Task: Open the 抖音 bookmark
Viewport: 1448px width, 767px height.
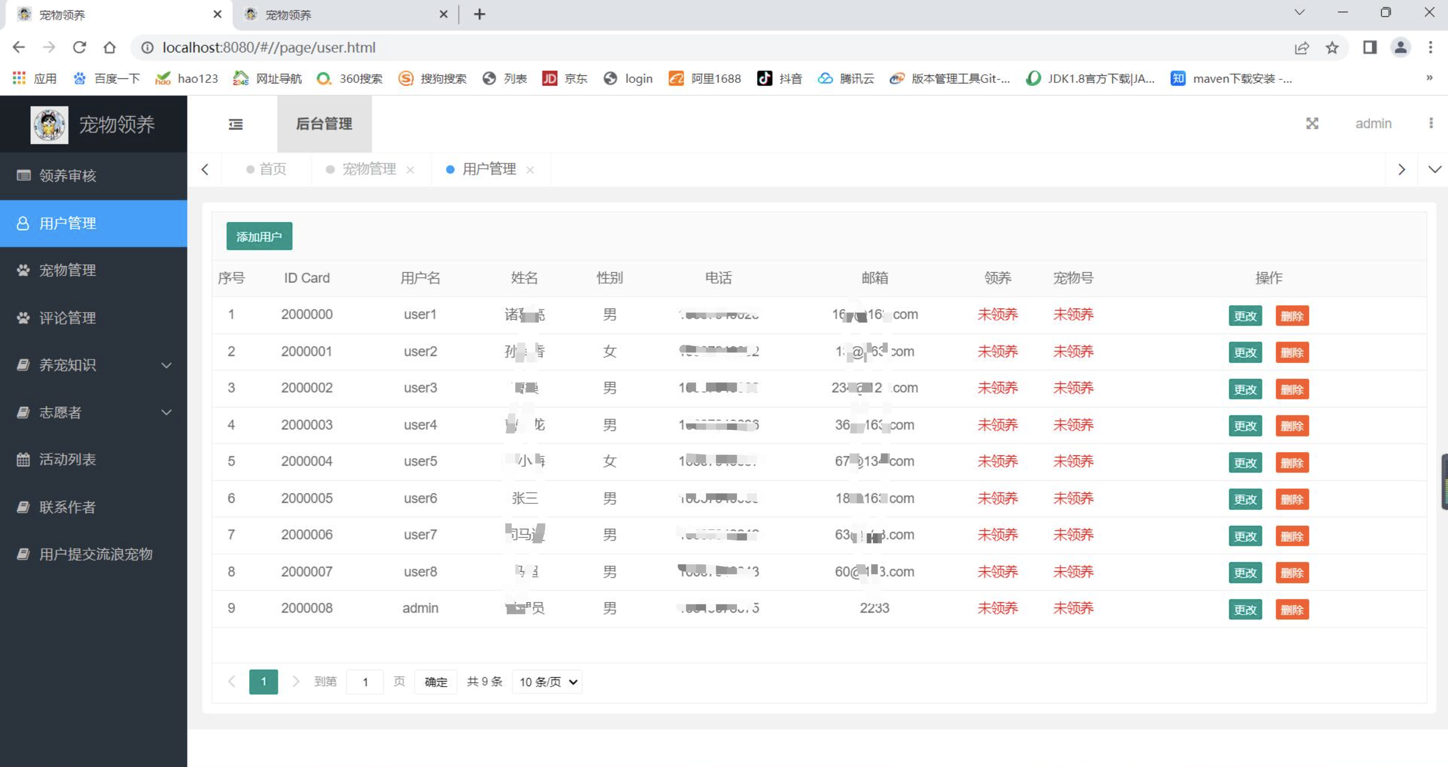Action: (x=779, y=78)
